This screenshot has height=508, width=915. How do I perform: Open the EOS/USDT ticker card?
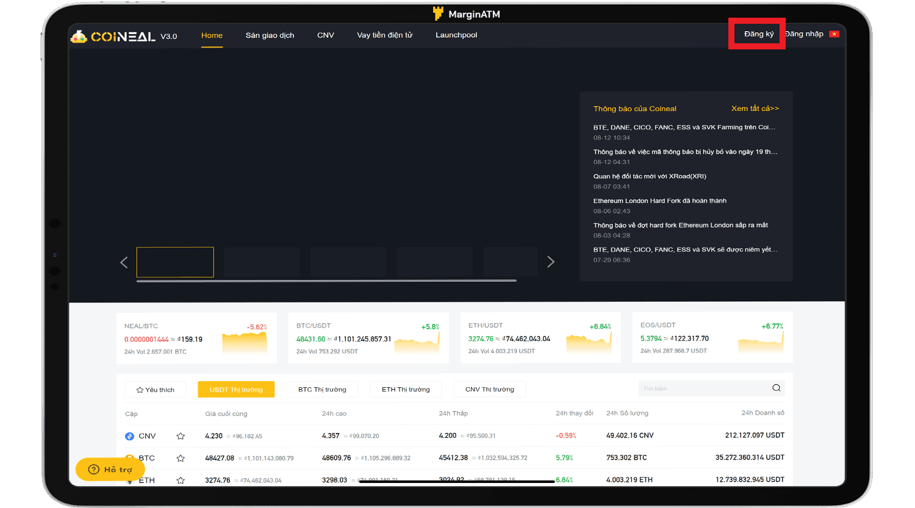[x=712, y=338]
